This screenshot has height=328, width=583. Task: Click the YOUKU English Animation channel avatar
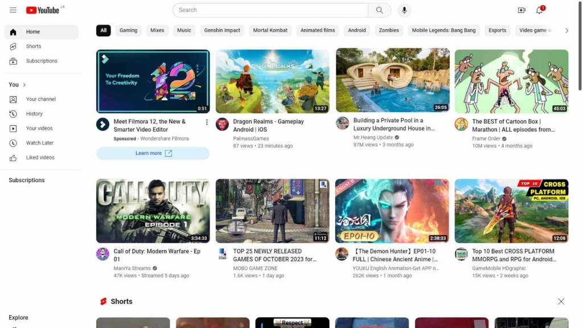tap(342, 254)
